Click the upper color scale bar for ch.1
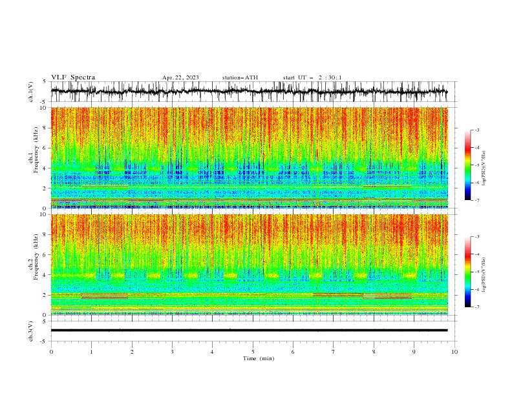Screen dimensions: 512x395 [467, 165]
